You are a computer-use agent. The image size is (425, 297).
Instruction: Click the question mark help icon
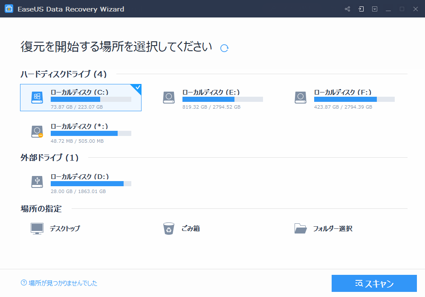[x=24, y=283]
